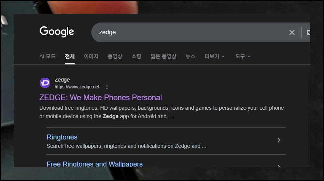Click the 'Search free wallpapers' snippet text

coord(126,146)
